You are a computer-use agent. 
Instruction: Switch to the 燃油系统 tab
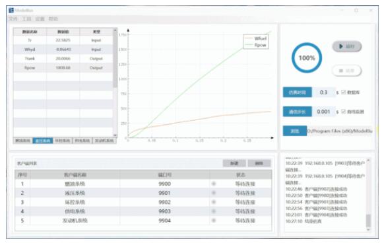click(23, 141)
